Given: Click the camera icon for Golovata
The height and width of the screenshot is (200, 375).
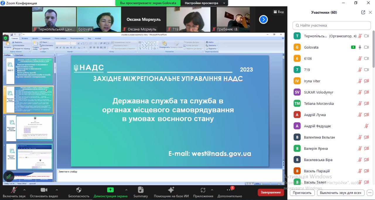Looking at the screenshot, I should pyautogui.click(x=366, y=47).
